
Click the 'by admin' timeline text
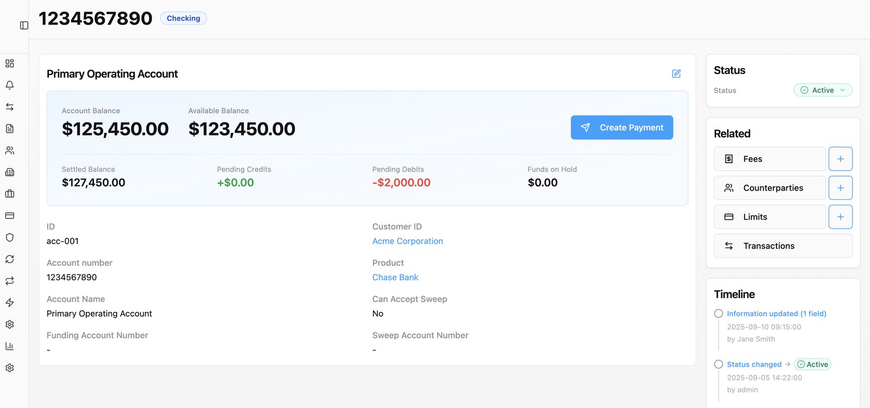pyautogui.click(x=742, y=390)
